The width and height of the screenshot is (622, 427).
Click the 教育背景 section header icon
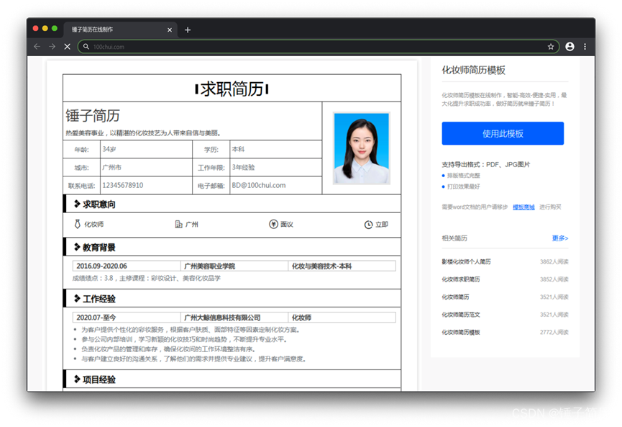pos(77,247)
